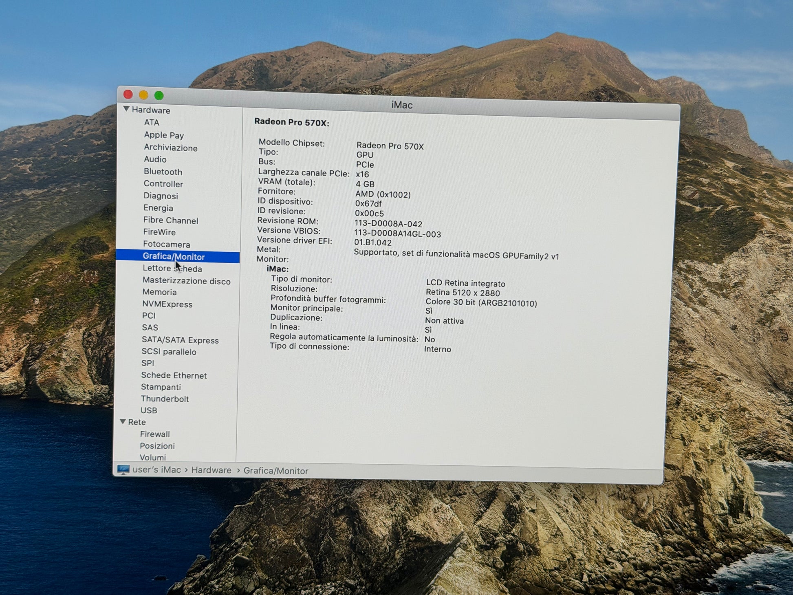Click the EFI driver version "01.B1.042"
793x595 pixels.
pos(373,242)
